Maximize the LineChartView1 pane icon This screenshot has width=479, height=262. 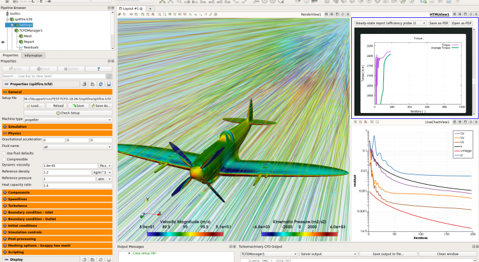465,122
